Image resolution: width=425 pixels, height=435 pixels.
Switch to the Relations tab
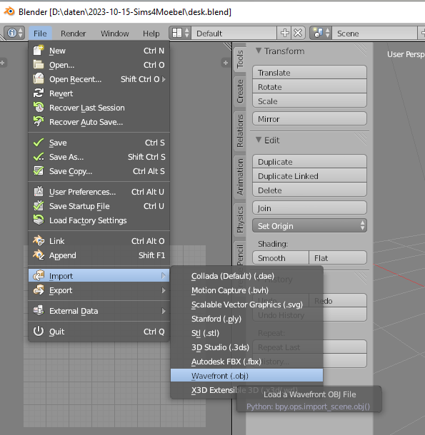click(x=240, y=130)
